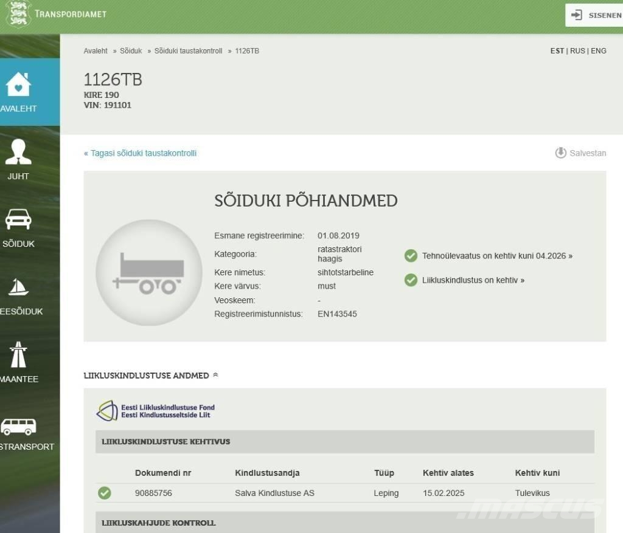Select the Juht menu label

click(18, 176)
